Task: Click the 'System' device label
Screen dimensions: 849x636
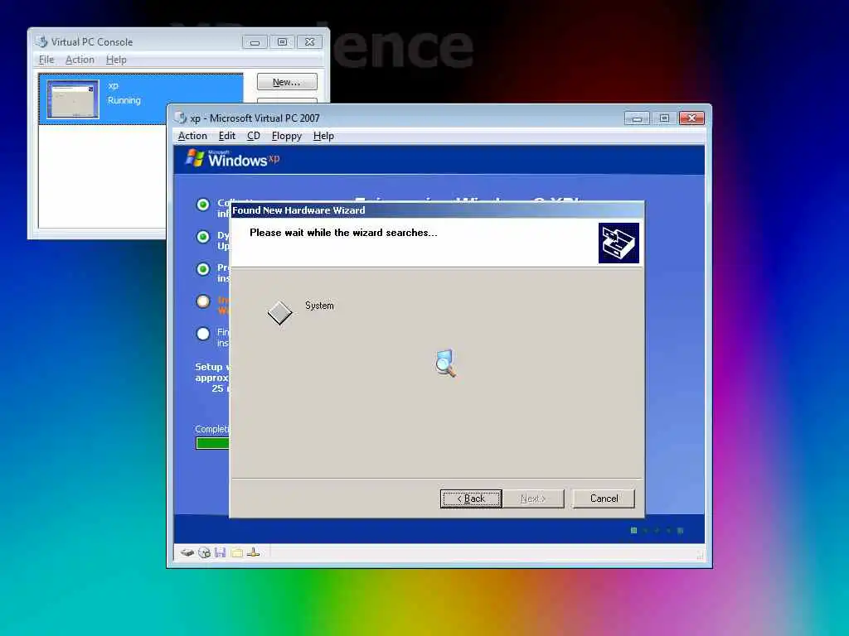Action: [319, 306]
